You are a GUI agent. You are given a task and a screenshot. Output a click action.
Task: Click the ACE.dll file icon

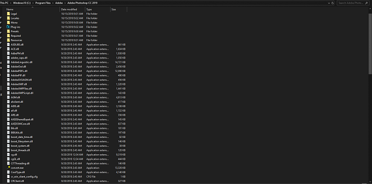coord(8,49)
